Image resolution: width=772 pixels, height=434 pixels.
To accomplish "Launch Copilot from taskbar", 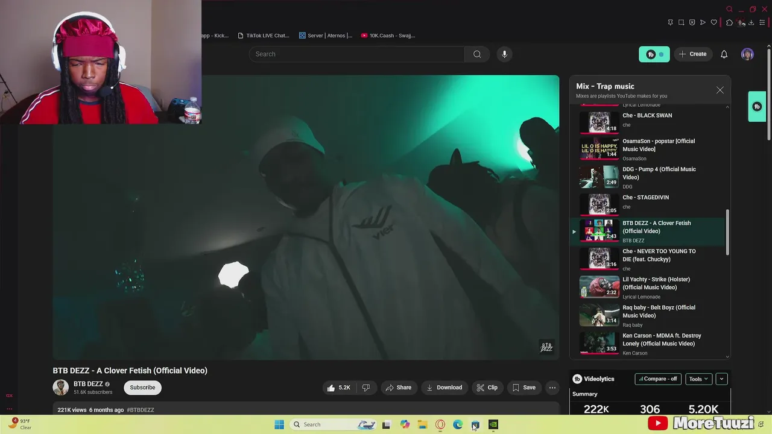I will [x=405, y=424].
